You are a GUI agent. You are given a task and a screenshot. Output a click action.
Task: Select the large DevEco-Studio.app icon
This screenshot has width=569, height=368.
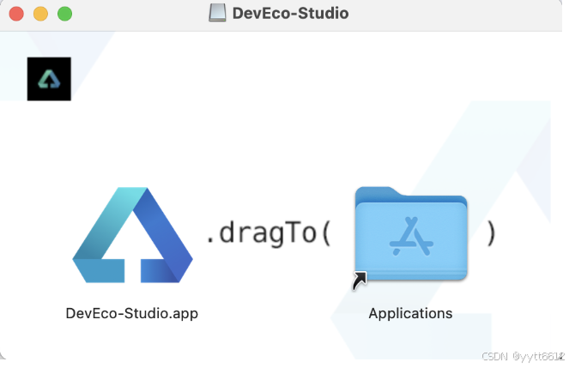point(132,235)
